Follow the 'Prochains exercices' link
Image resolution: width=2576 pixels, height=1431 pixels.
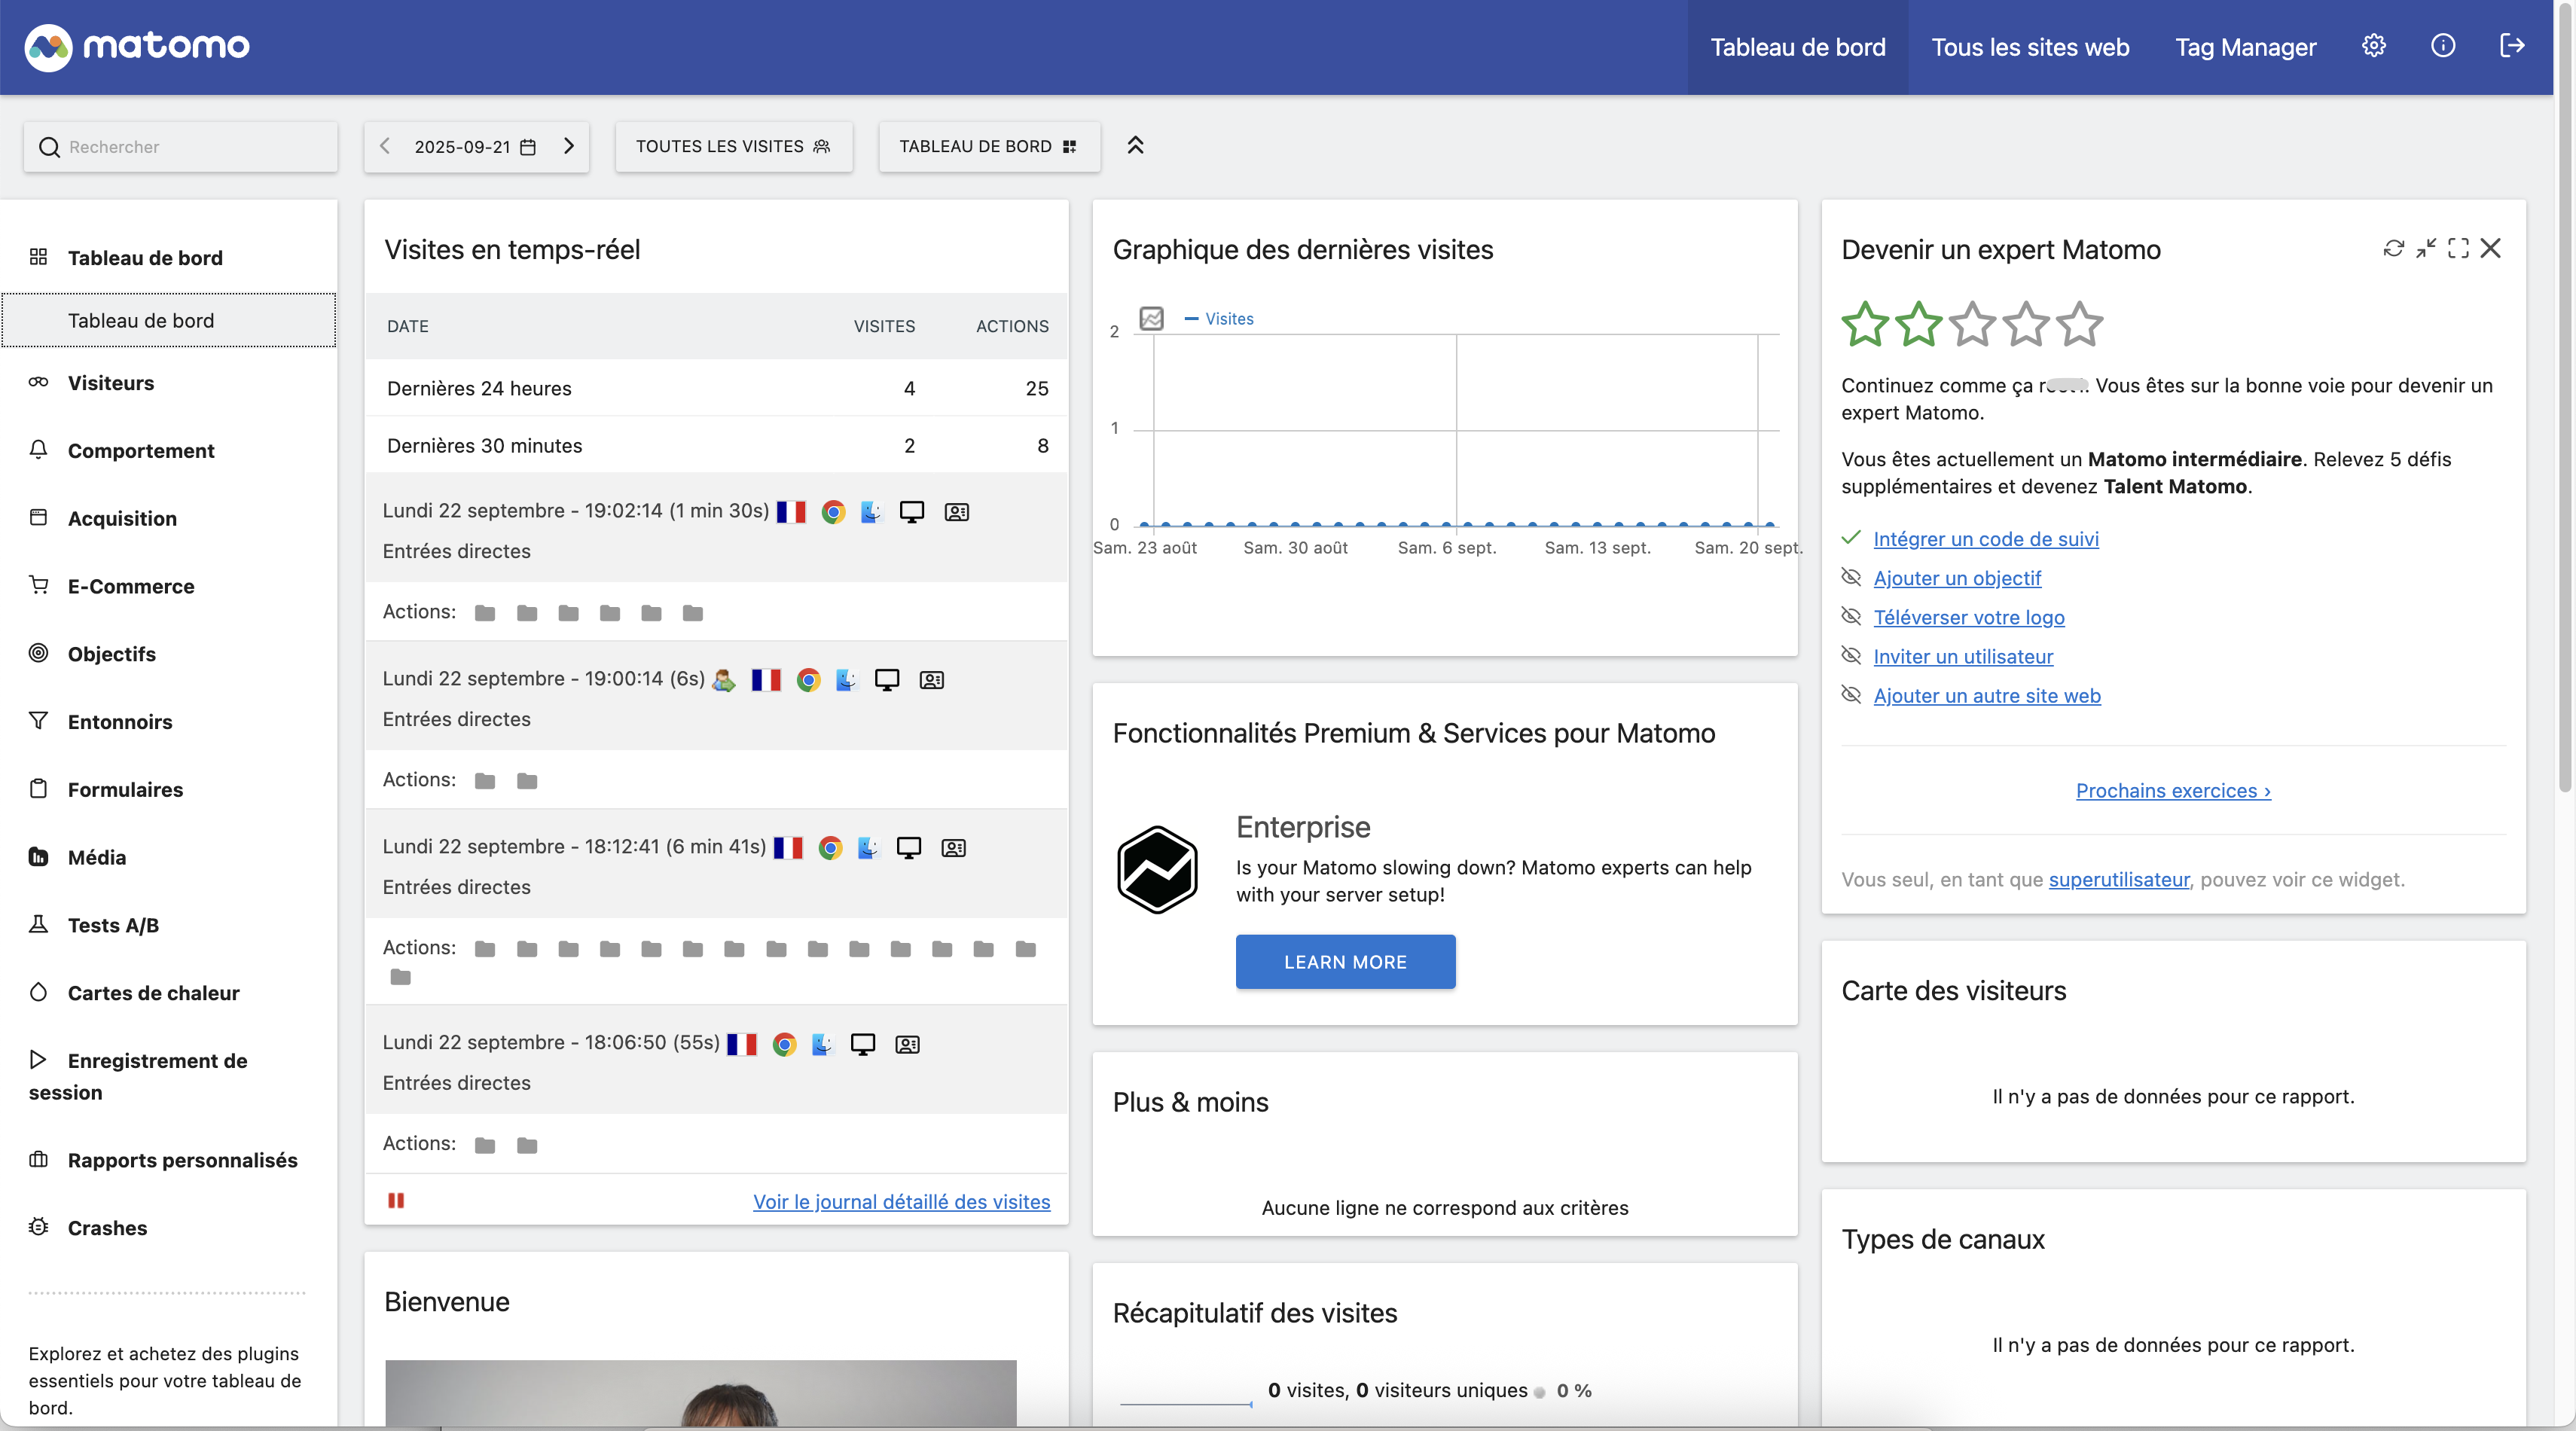2174,791
